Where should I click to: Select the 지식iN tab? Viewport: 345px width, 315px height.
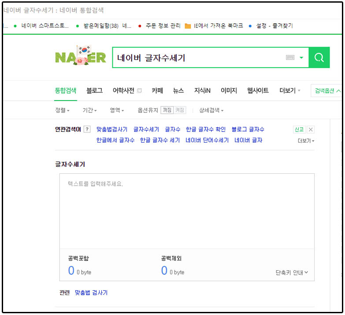(202, 90)
